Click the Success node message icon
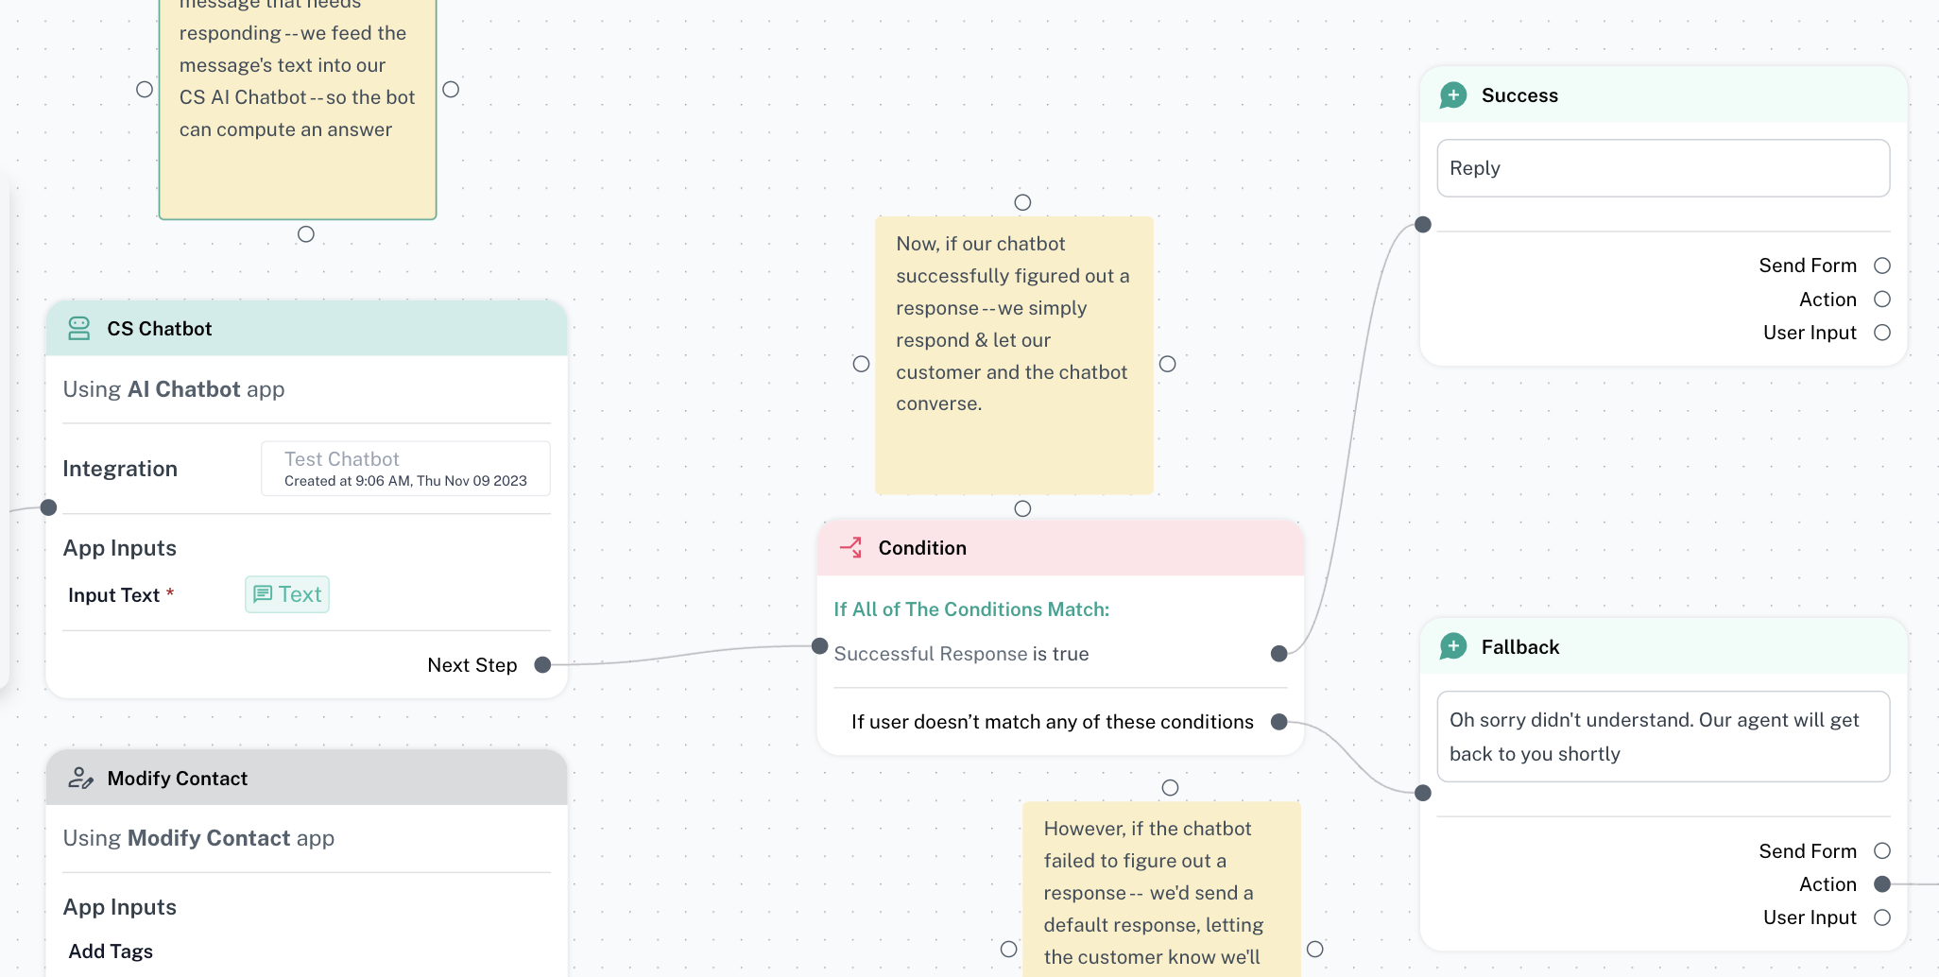1939x977 pixels. pyautogui.click(x=1453, y=95)
